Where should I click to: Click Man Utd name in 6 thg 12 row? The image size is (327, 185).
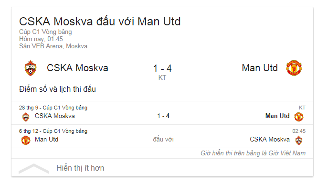tap(46, 139)
